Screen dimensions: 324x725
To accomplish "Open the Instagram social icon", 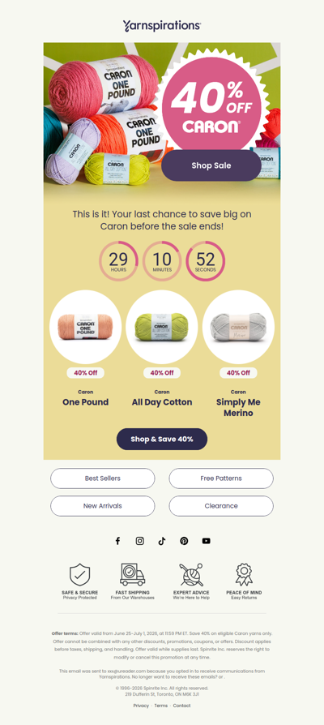I will 140,541.
